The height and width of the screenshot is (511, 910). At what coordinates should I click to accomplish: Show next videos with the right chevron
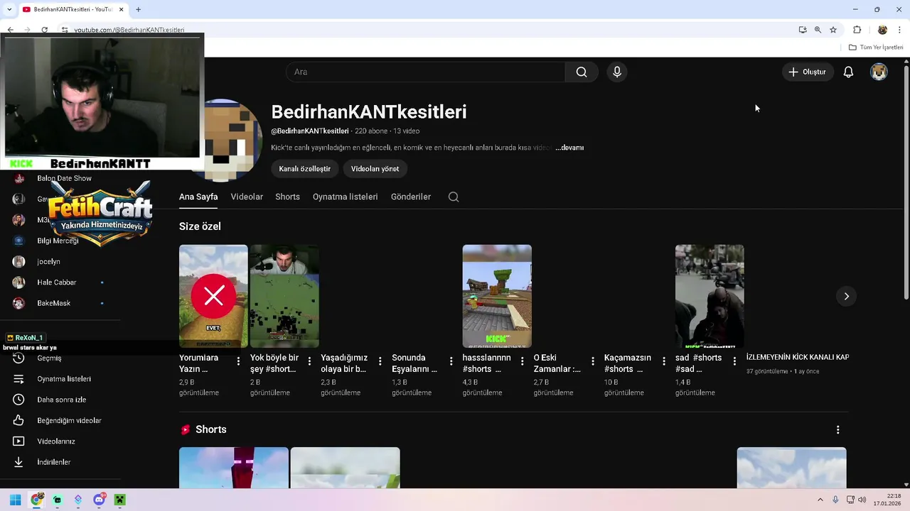[x=846, y=296]
